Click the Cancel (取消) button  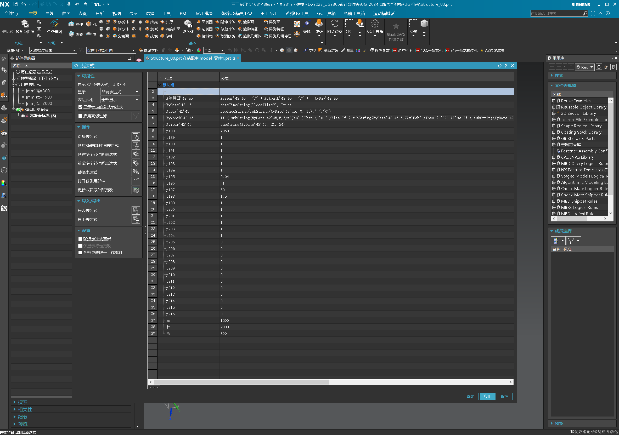point(504,397)
